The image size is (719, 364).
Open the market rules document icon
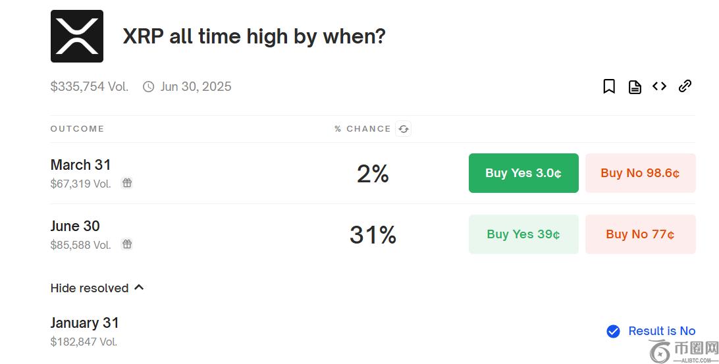635,86
